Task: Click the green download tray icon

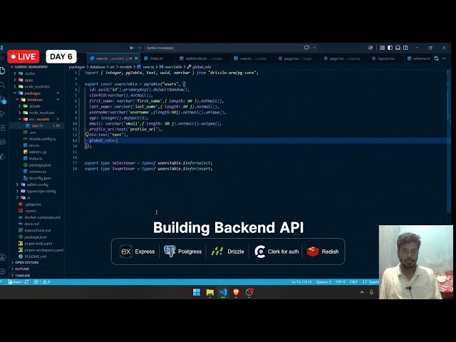Action: (371, 292)
